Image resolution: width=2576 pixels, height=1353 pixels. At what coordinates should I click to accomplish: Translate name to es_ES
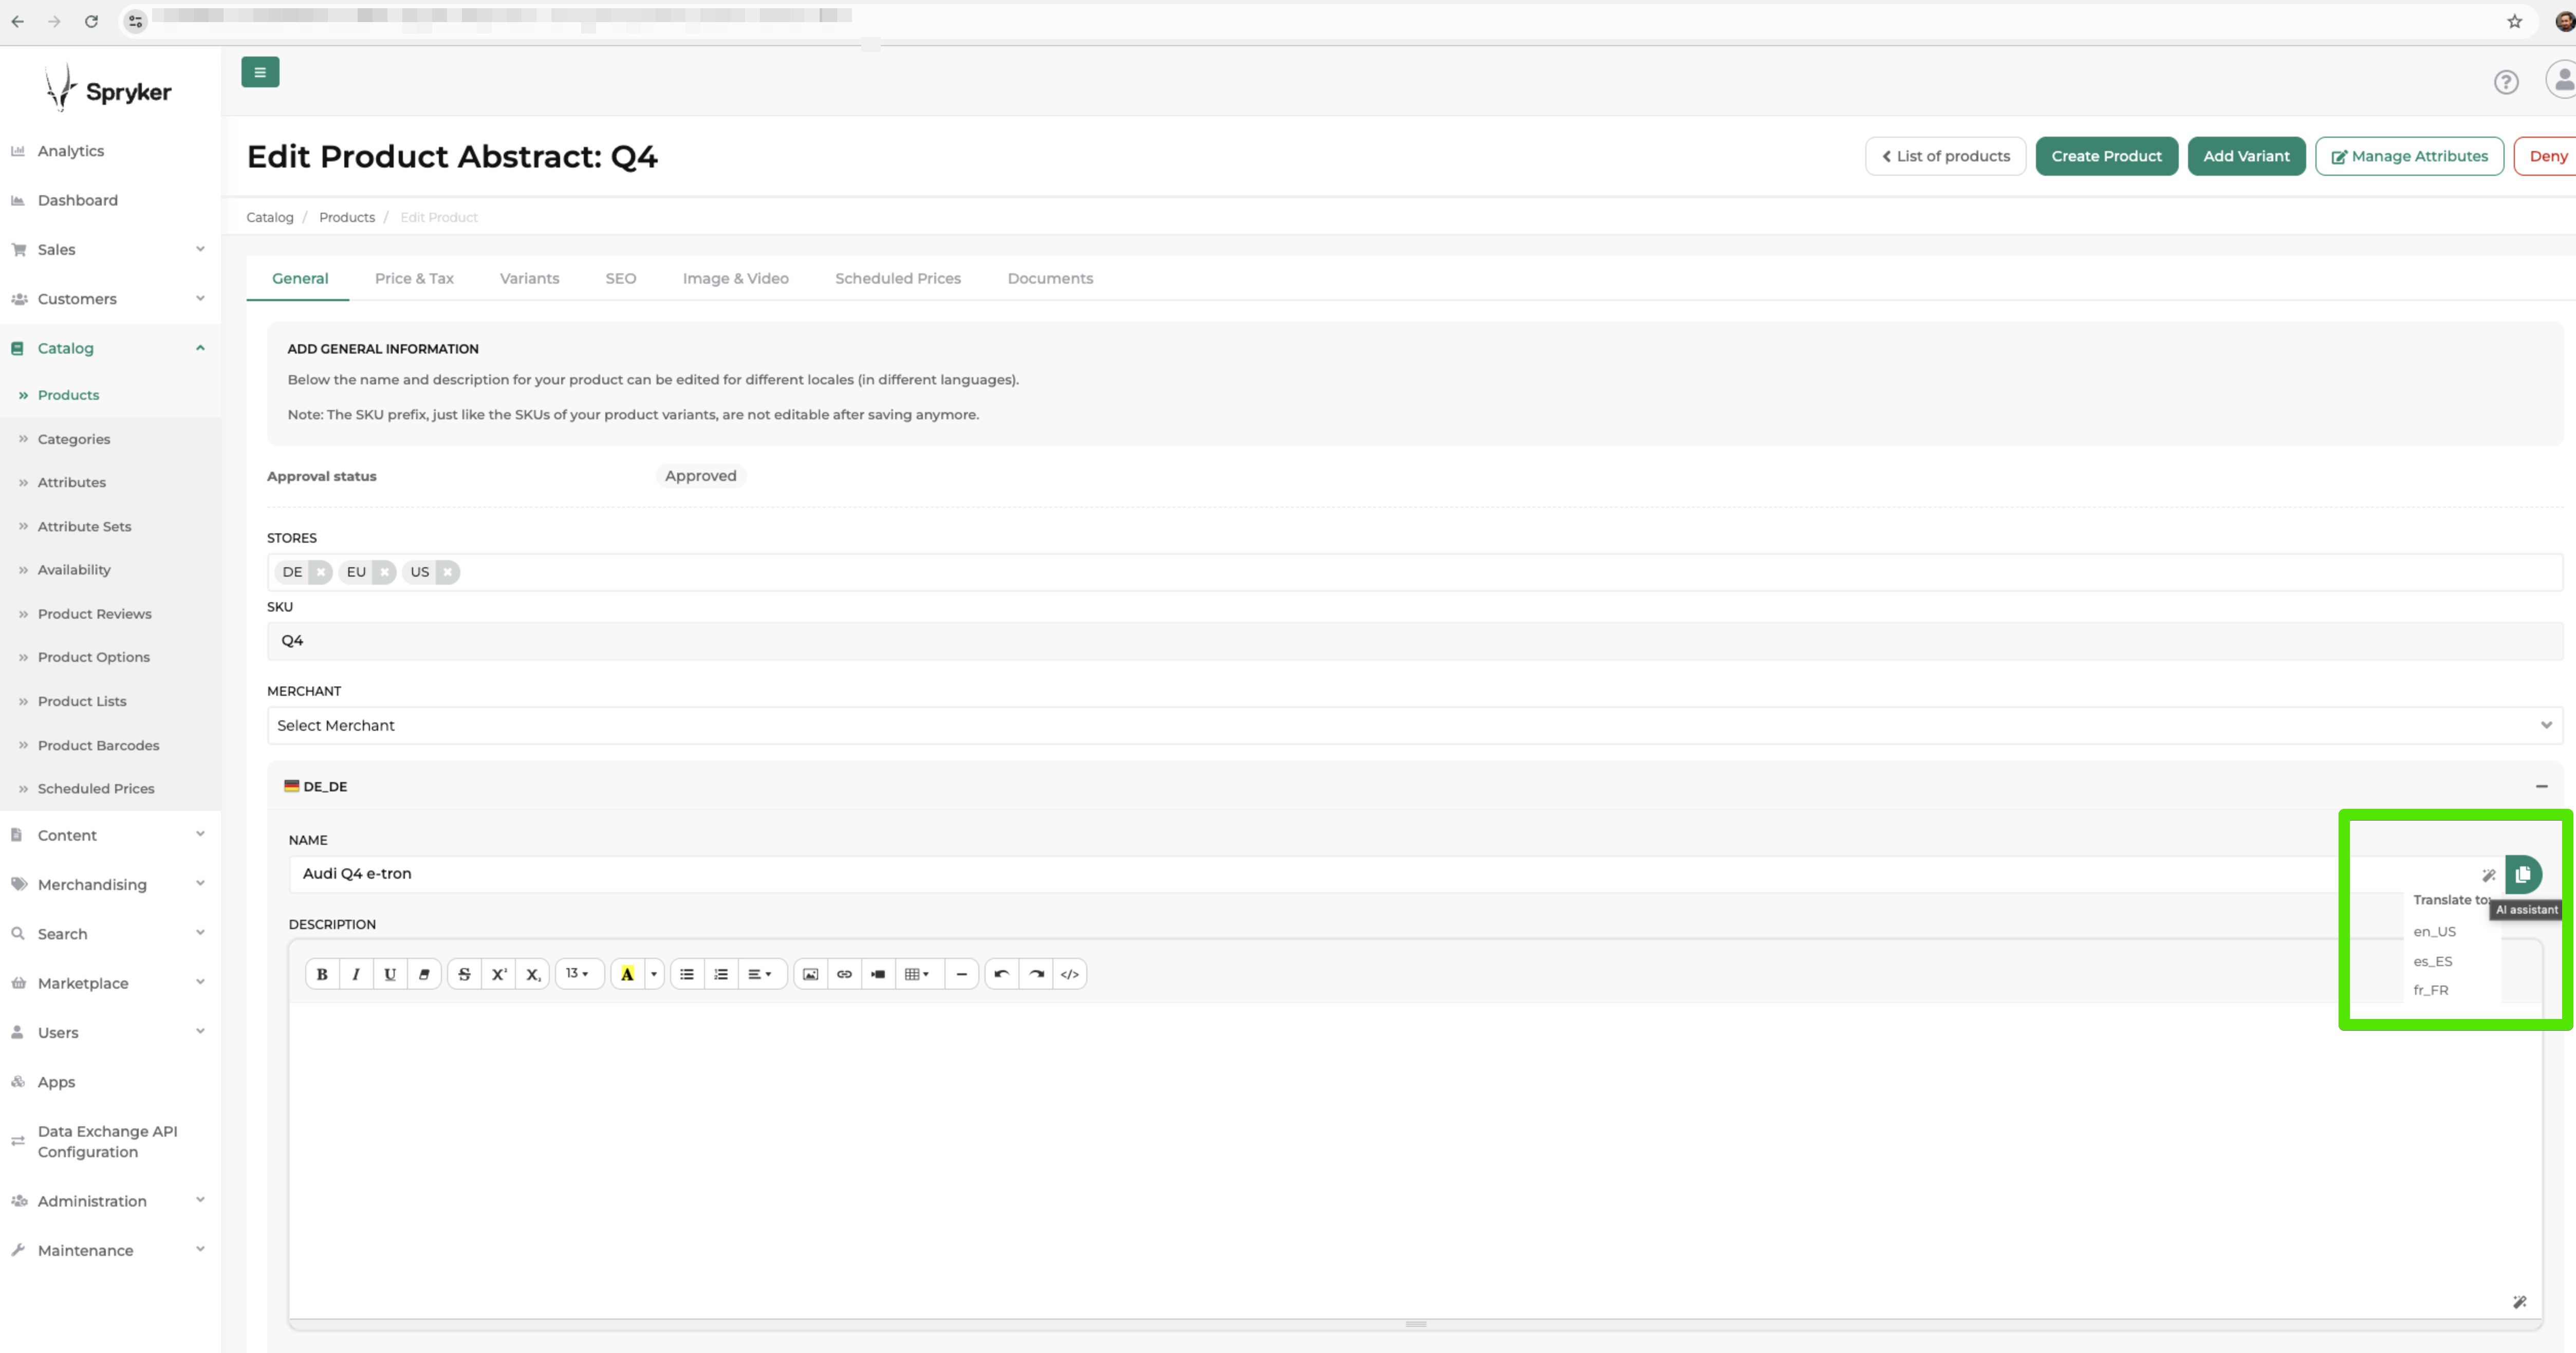coord(2432,961)
